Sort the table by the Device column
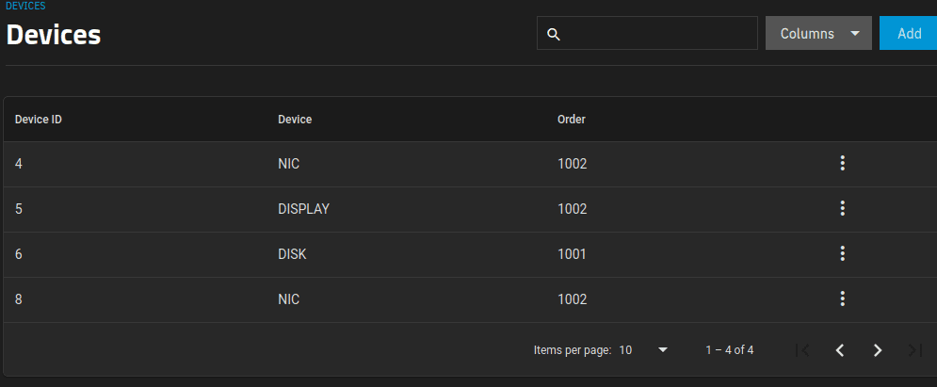The image size is (937, 387). pos(295,120)
